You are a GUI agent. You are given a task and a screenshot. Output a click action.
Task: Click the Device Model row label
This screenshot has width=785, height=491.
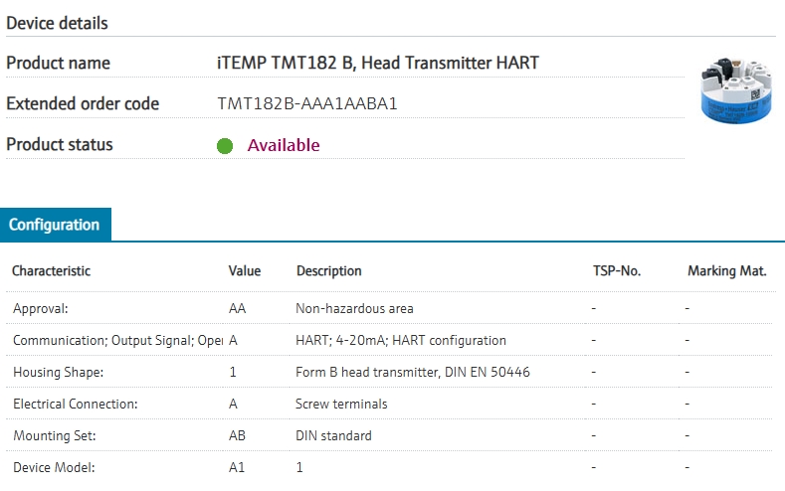click(54, 467)
